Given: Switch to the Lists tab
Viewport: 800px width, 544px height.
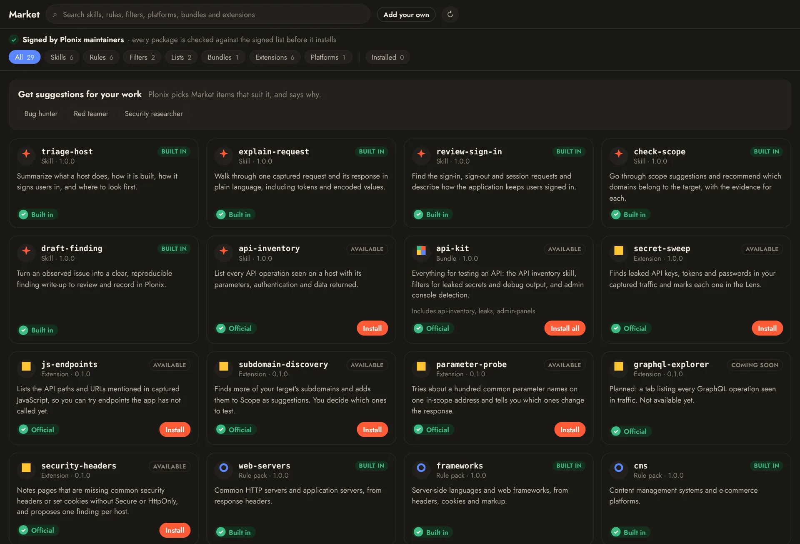Looking at the screenshot, I should [x=181, y=57].
